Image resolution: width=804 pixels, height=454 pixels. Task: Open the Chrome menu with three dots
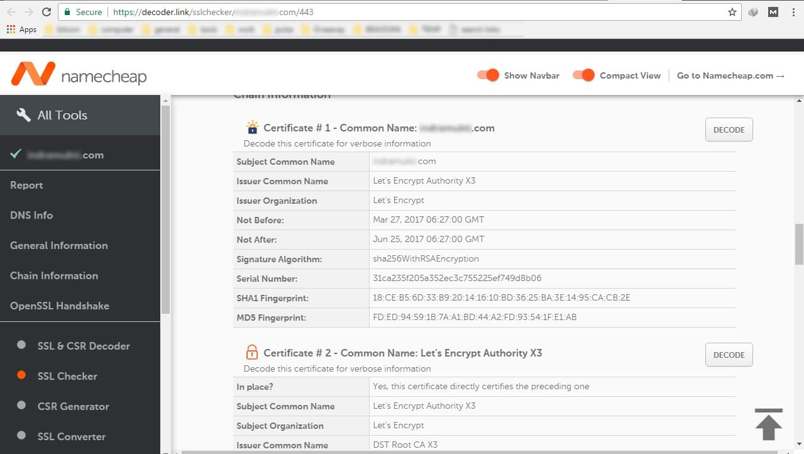(x=794, y=11)
